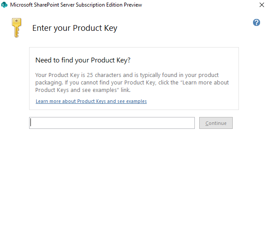The height and width of the screenshot is (245, 268).
Task: Click the words 'see examples' in the link
Action: tap(132, 101)
